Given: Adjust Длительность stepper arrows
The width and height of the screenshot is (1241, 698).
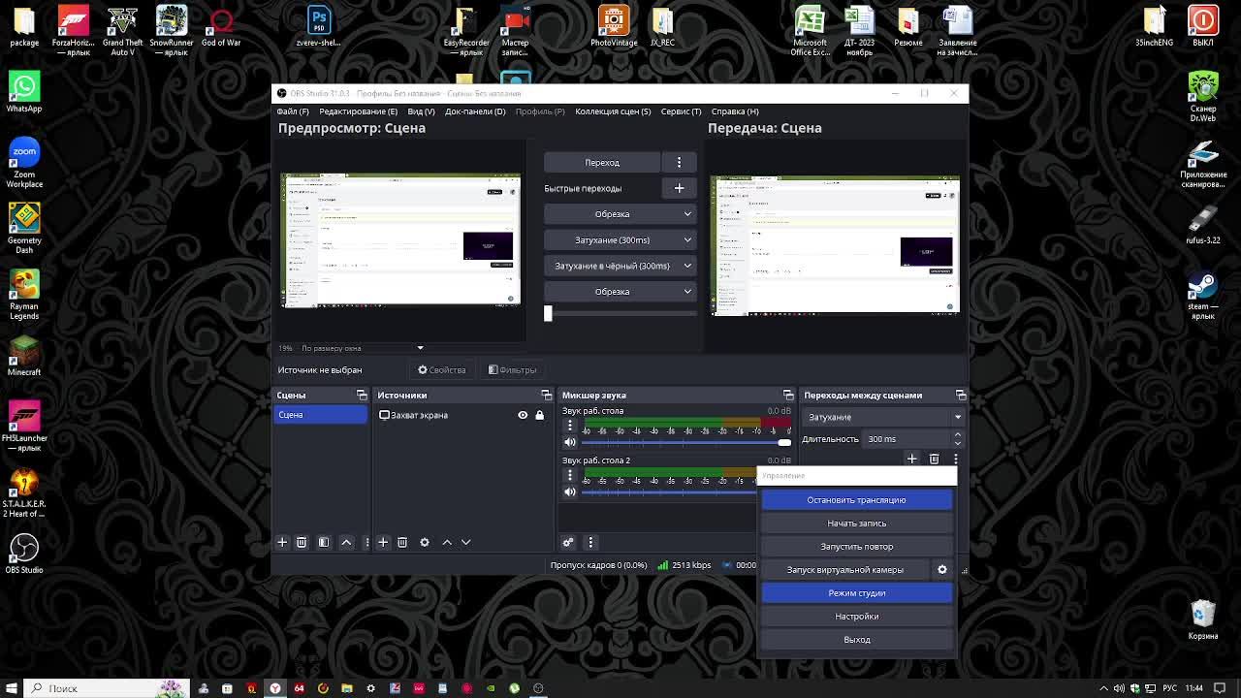Looking at the screenshot, I should [957, 438].
